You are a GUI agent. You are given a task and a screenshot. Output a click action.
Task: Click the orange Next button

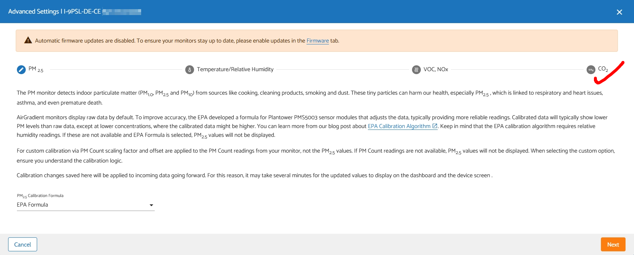(x=613, y=244)
